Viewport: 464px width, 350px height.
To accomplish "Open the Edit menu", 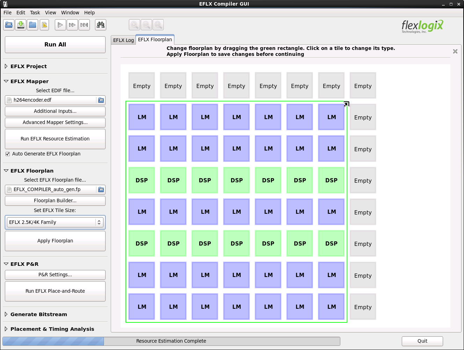I will click(21, 13).
